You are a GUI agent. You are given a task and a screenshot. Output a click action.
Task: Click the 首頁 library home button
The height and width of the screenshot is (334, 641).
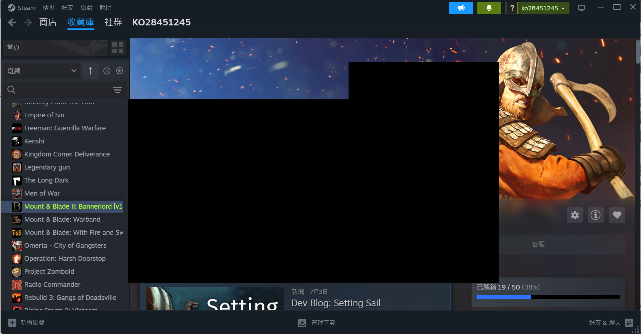(56, 47)
